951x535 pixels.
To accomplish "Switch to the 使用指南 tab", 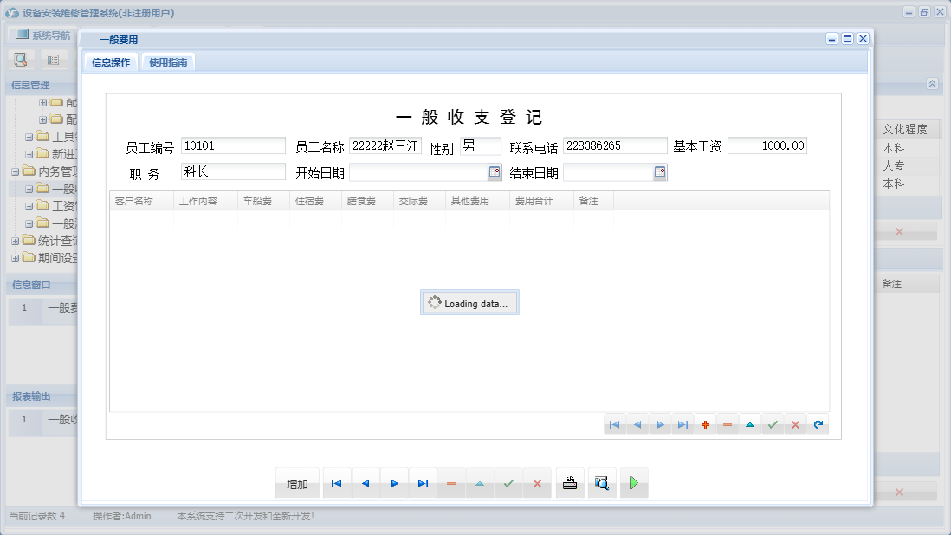I will click(x=168, y=61).
